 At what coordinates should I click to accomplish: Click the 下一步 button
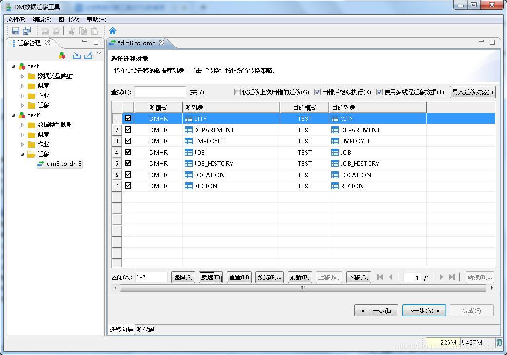(x=423, y=310)
